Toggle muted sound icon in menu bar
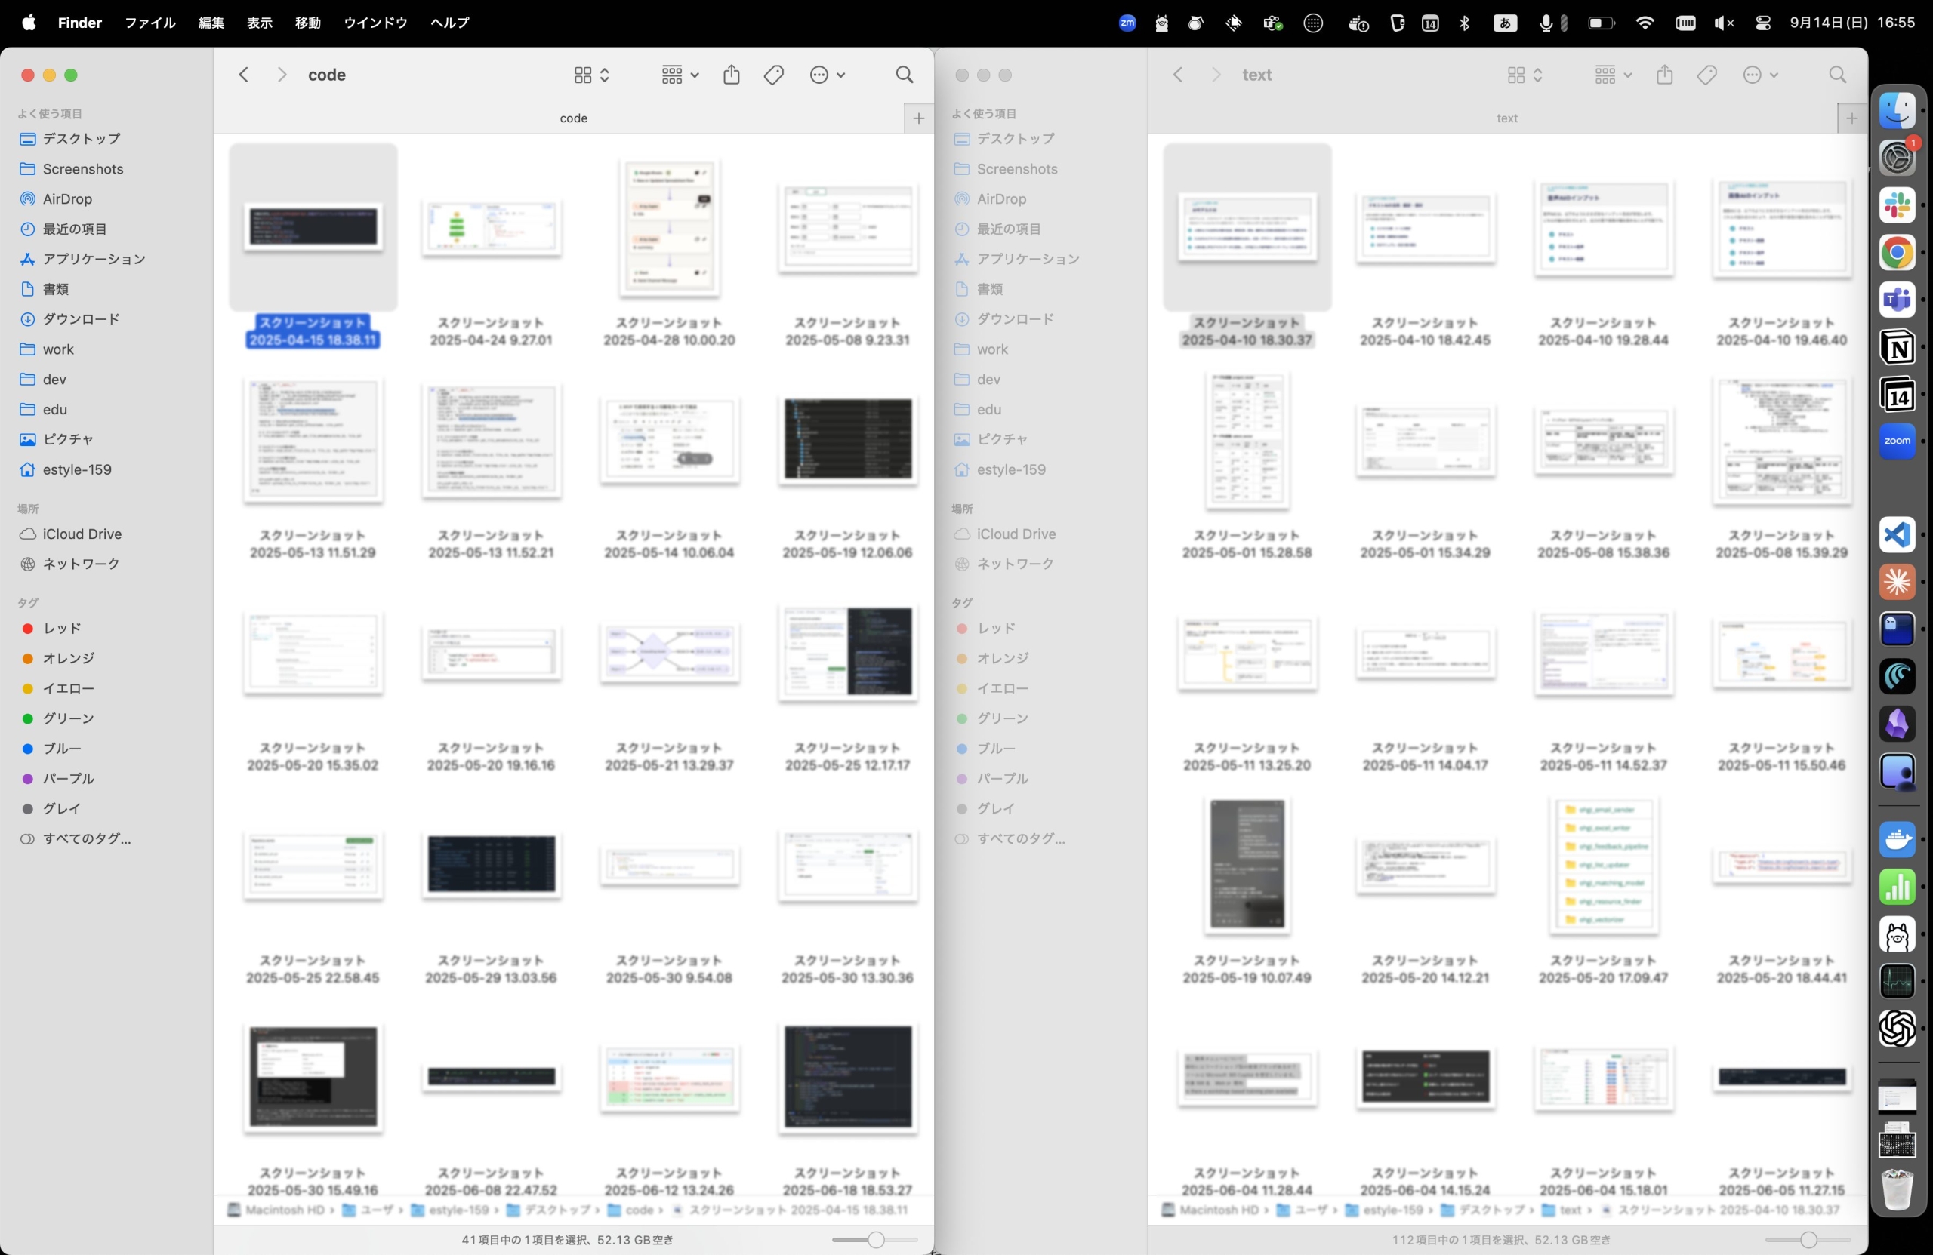Image resolution: width=1933 pixels, height=1255 pixels. [x=1723, y=23]
